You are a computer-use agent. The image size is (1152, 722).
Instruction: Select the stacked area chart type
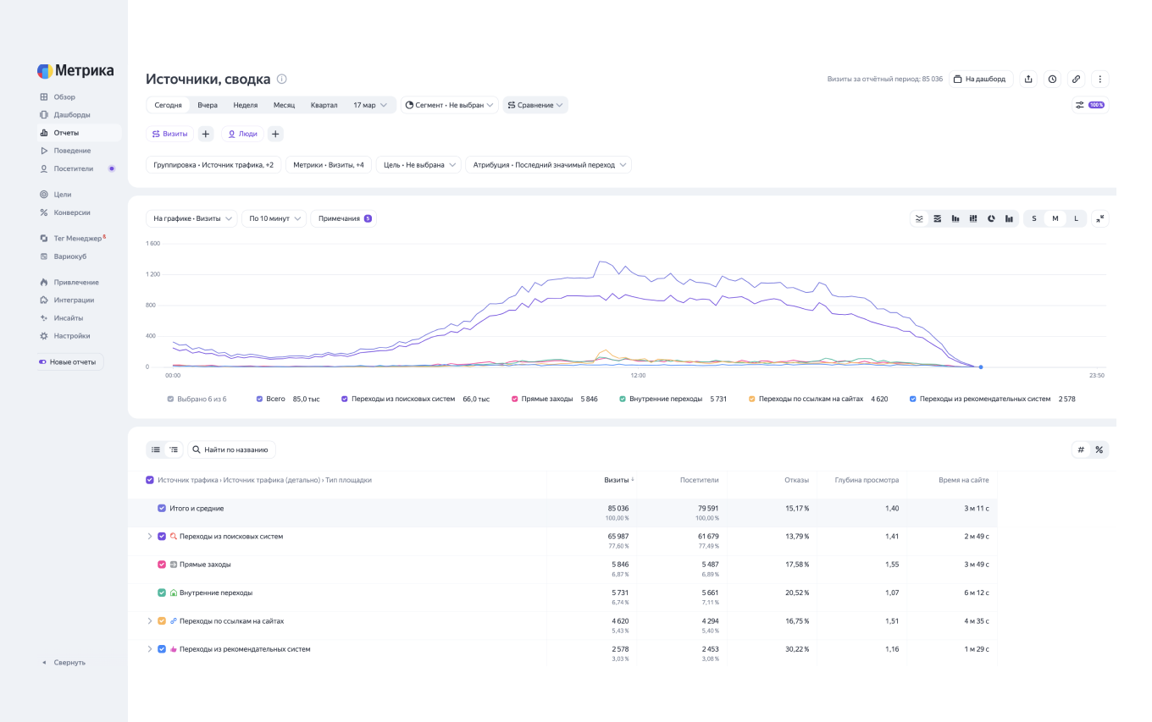pos(938,218)
